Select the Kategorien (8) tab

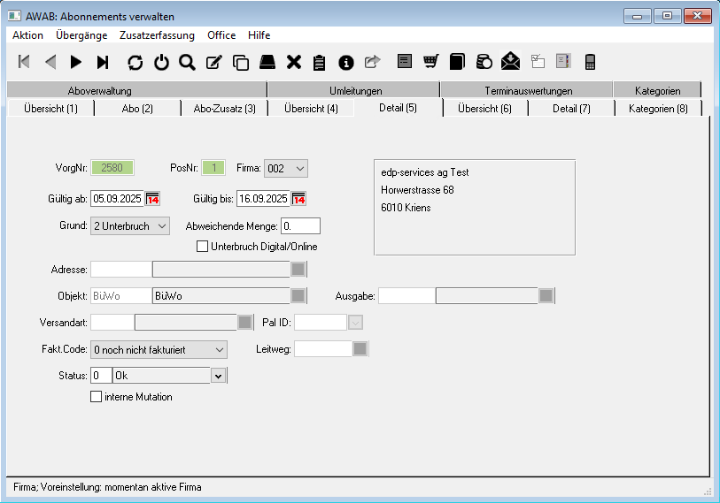coord(657,109)
